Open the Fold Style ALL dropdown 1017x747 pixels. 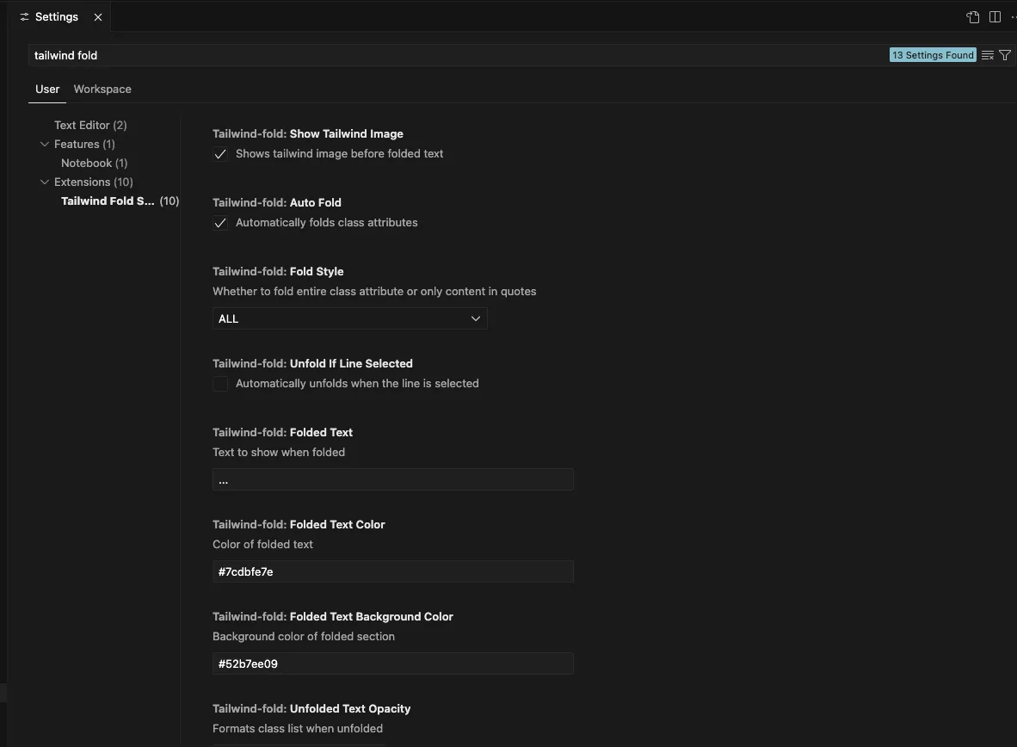click(349, 318)
